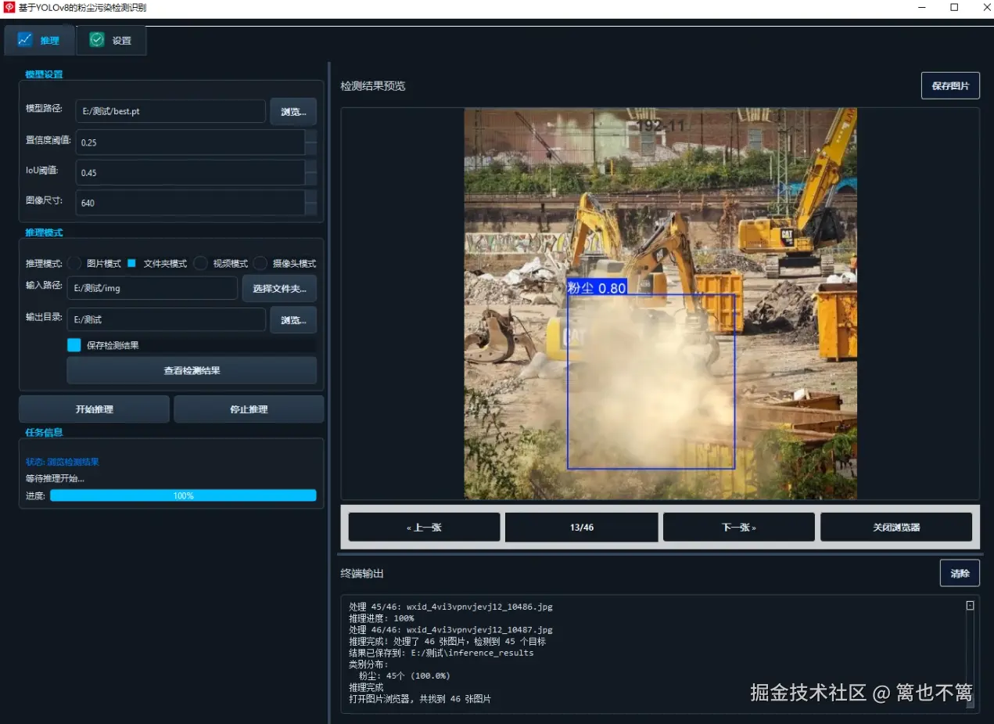994x724 pixels.
Task: Click the 置信度阈值 value field
Action: coord(190,142)
